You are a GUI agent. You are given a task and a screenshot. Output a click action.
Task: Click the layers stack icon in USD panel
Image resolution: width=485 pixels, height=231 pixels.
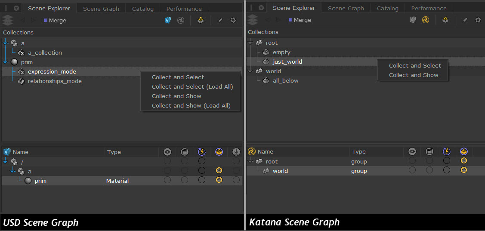(x=7, y=20)
